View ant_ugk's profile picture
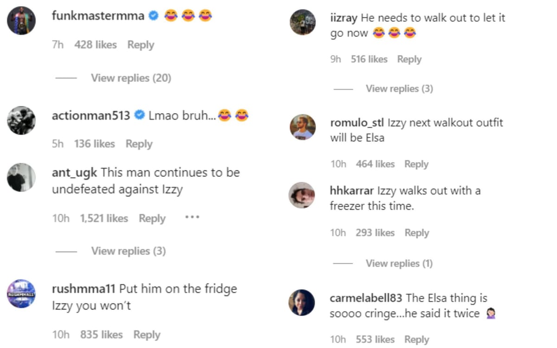The height and width of the screenshot is (348, 557). pos(20,179)
